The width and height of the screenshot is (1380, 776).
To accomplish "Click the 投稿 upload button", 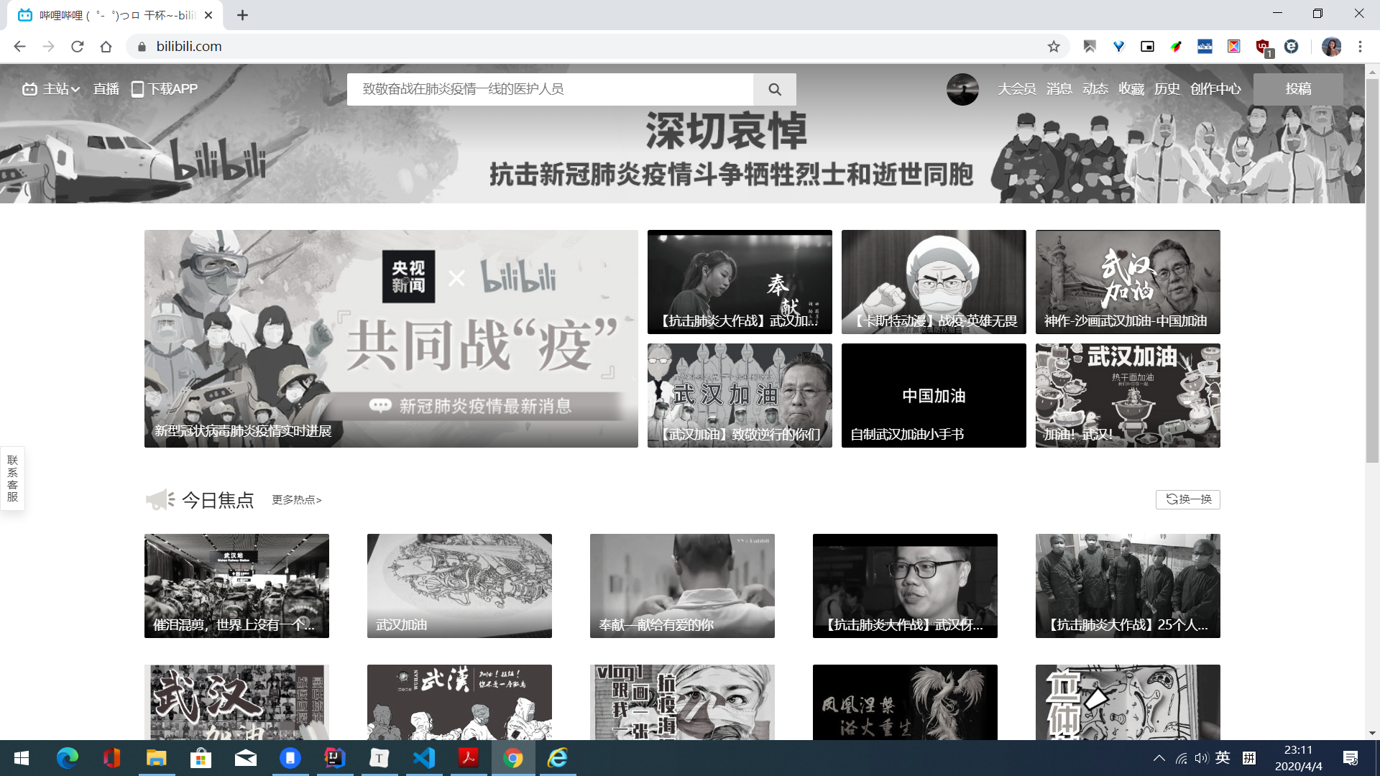I will tap(1298, 89).
